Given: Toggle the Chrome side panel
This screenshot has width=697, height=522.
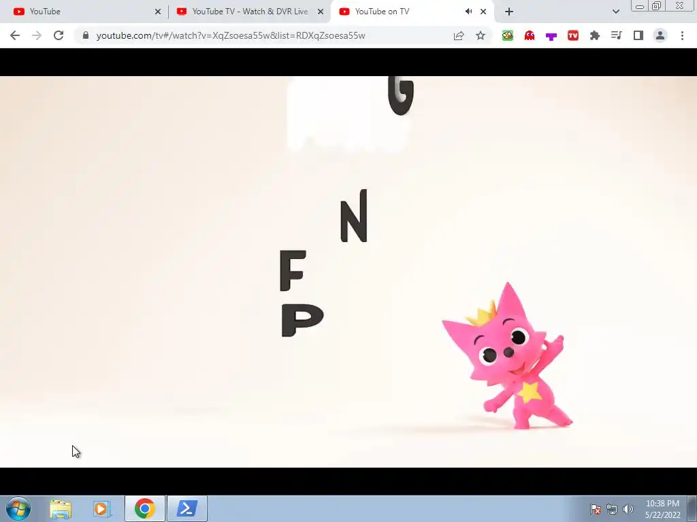Looking at the screenshot, I should (638, 35).
